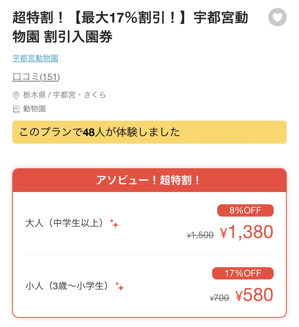
Task: Tap the heart favorite icon
Action: click(x=277, y=17)
